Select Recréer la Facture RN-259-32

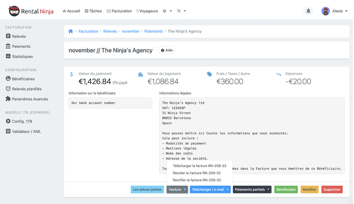coord(197,173)
